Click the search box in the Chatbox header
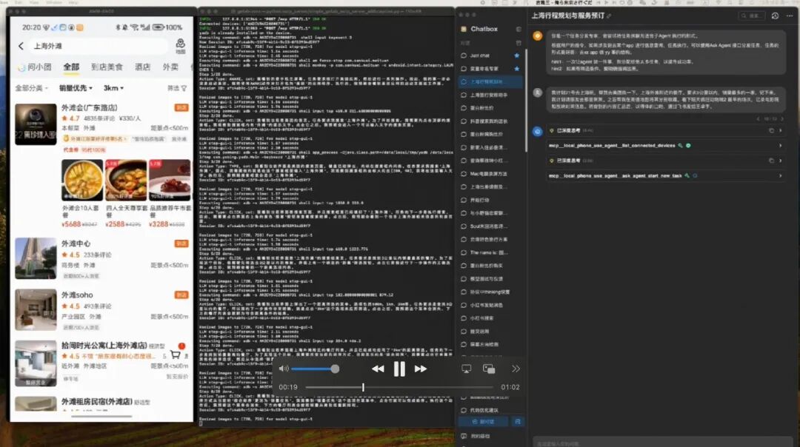The height and width of the screenshot is (447, 800). point(753,16)
